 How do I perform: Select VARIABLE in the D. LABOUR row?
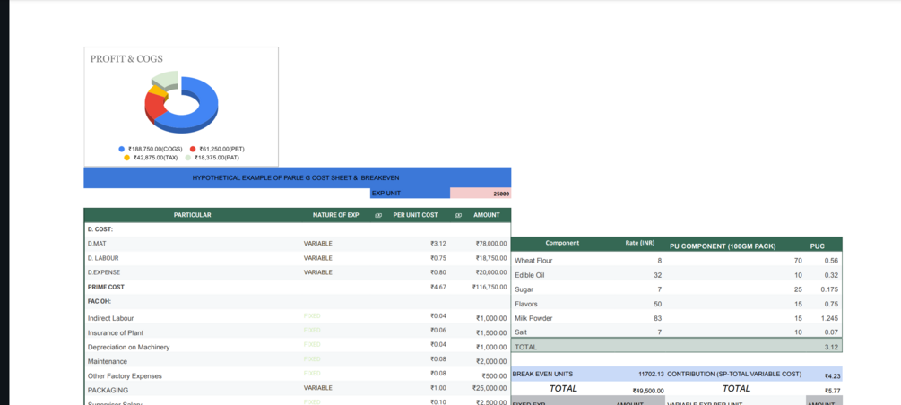pyautogui.click(x=317, y=258)
